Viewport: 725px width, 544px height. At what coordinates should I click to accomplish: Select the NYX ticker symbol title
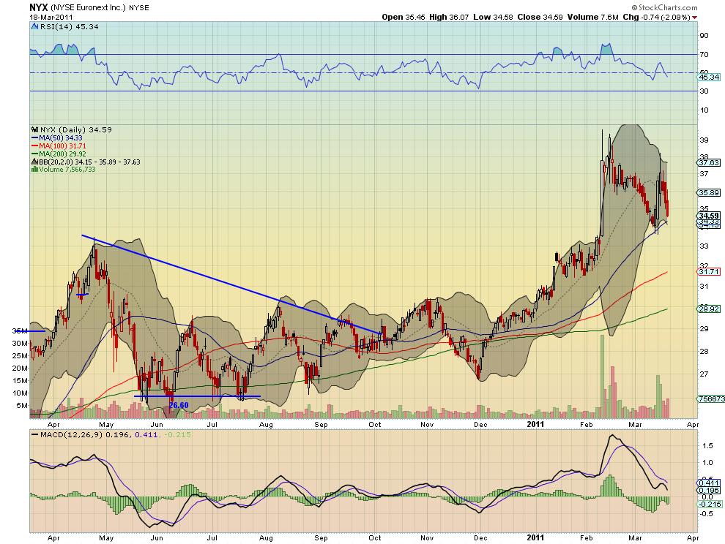[x=38, y=7]
